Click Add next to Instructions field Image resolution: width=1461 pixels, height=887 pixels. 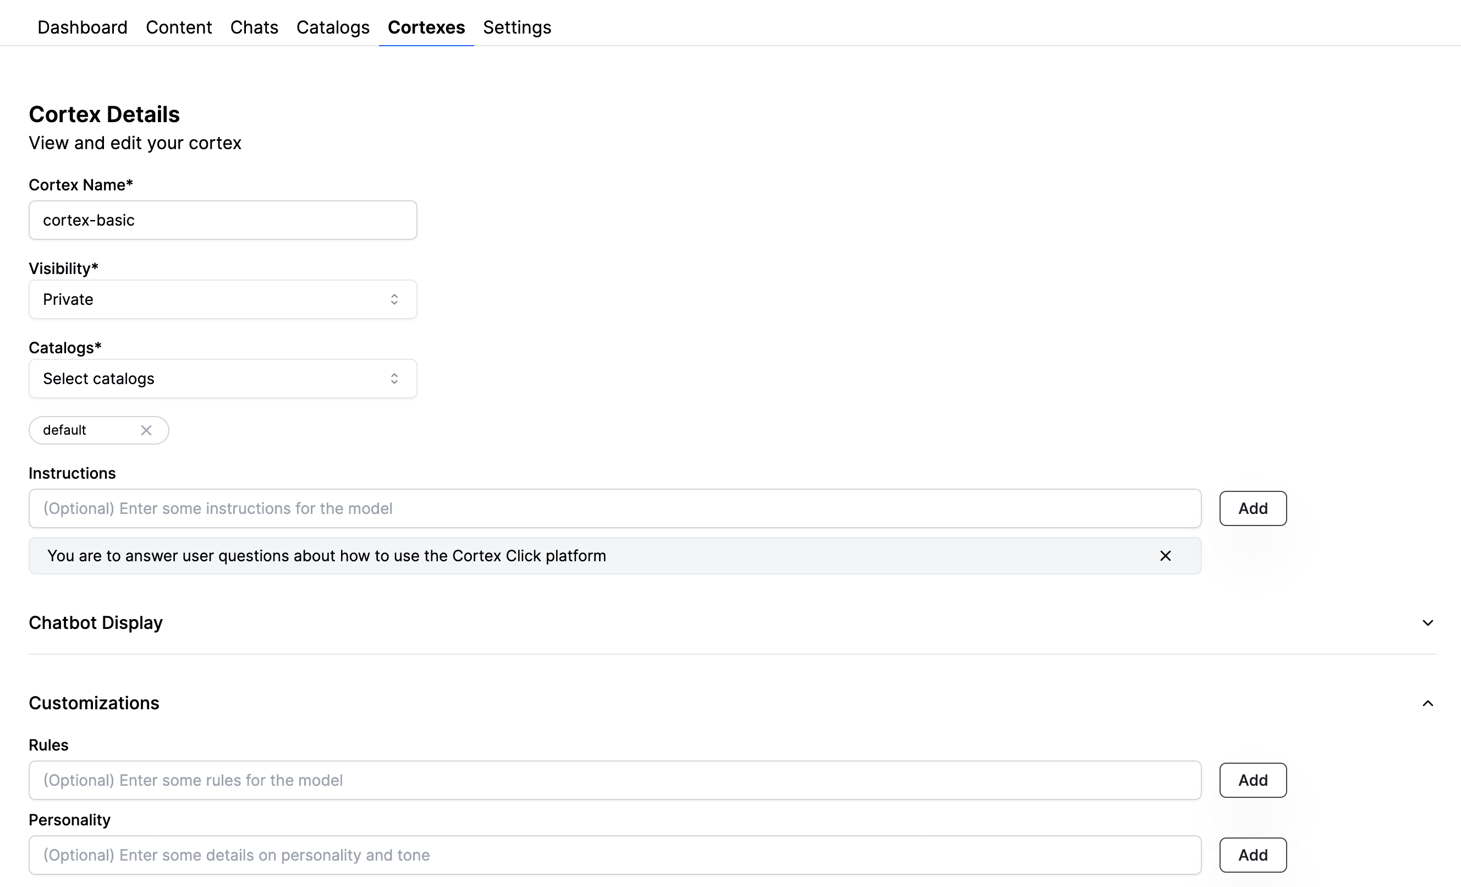(x=1253, y=508)
